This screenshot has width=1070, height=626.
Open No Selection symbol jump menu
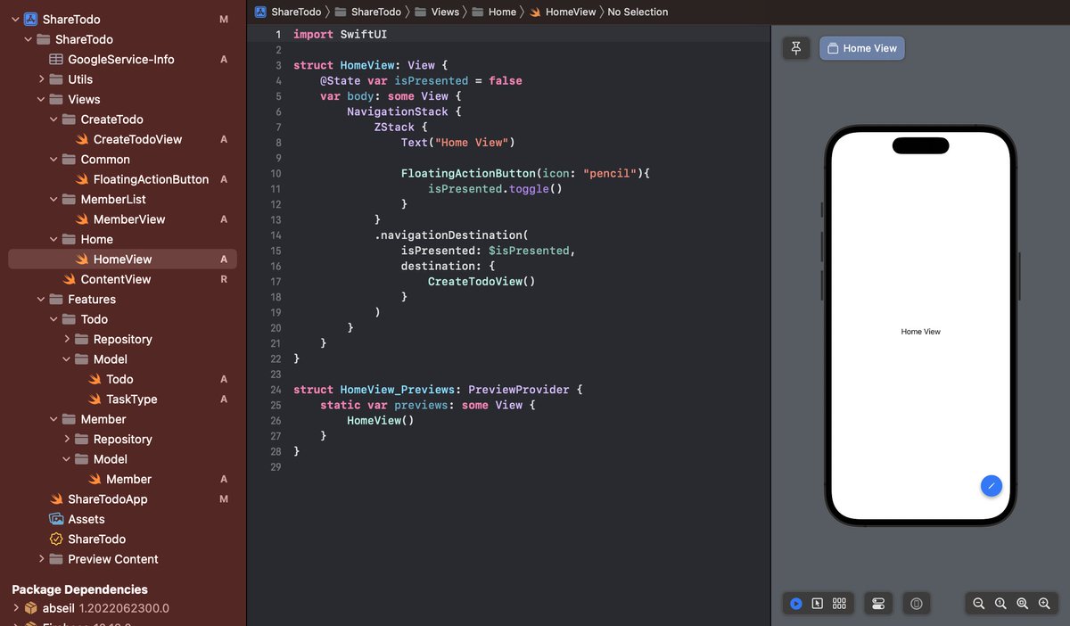[x=638, y=12]
